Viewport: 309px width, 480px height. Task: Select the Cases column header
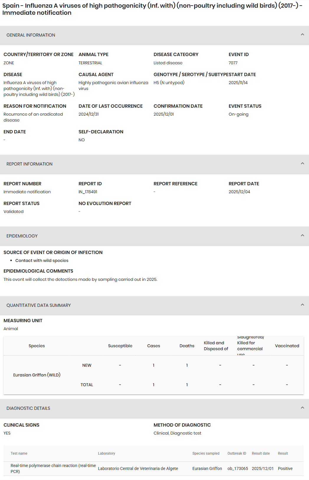pos(153,346)
